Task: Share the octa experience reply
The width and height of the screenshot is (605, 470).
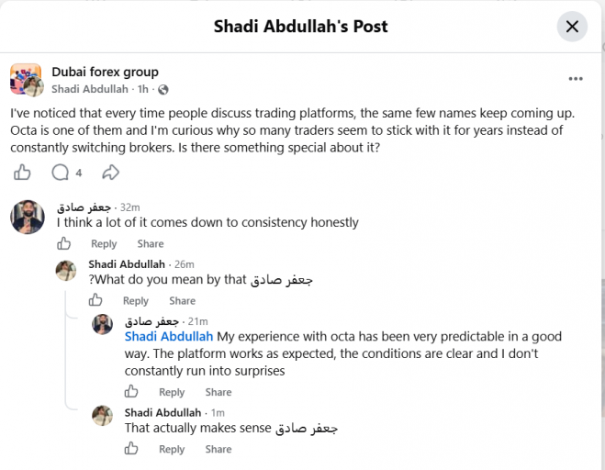Action: pyautogui.click(x=218, y=393)
